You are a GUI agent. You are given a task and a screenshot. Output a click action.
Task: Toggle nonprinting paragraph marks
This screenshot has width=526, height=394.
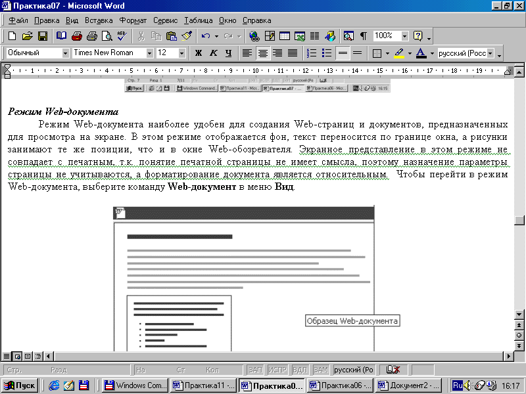[364, 36]
